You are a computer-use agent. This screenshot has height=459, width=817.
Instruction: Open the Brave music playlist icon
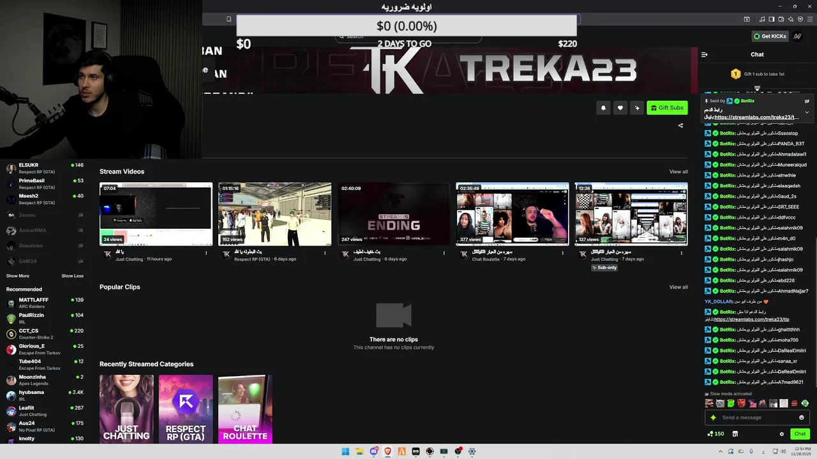coord(762,19)
